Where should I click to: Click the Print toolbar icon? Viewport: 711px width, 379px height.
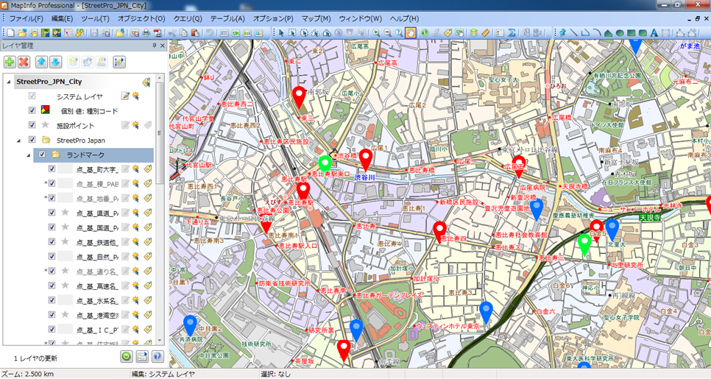point(146,33)
